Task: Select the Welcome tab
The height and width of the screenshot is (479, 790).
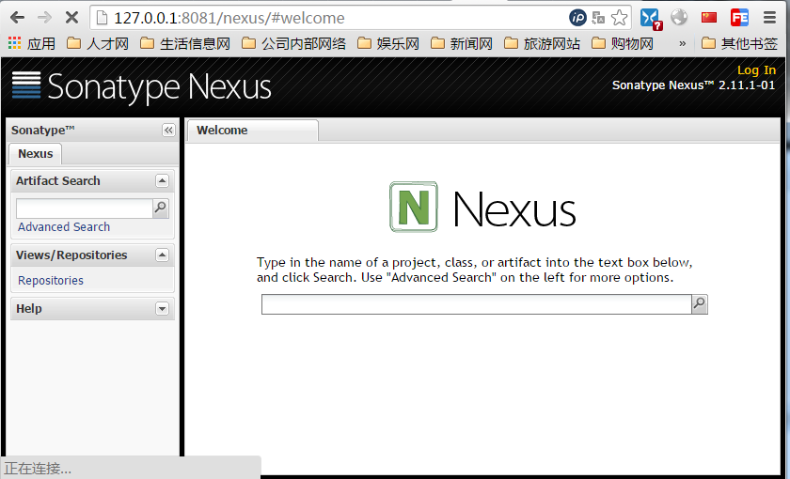Action: tap(252, 131)
